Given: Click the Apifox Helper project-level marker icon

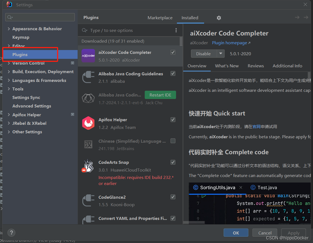Looking at the screenshot, I should [72, 114].
